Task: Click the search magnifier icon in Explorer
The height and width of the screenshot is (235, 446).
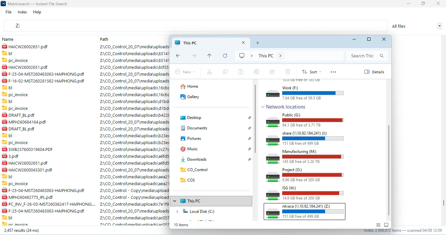Action: pyautogui.click(x=382, y=56)
